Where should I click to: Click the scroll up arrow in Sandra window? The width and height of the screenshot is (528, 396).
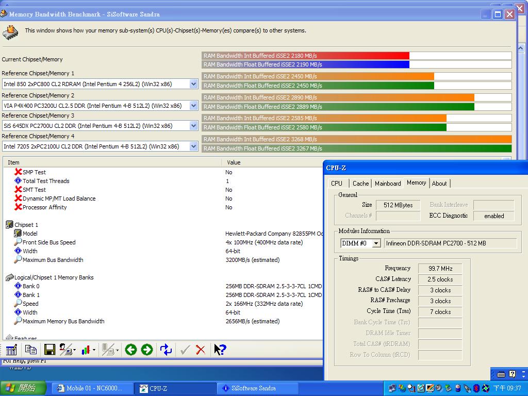(x=520, y=48)
